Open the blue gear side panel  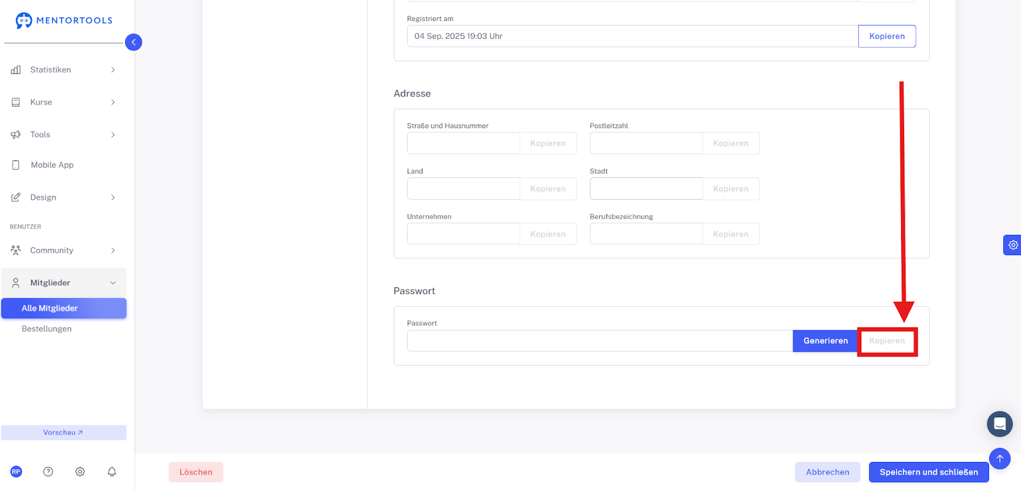pos(1013,245)
